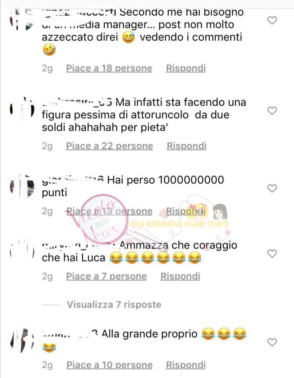Tap heart on 'Hai perso 1000000000 punti' comment
Image resolution: width=294 pixels, height=378 pixels.
pyautogui.click(x=272, y=188)
